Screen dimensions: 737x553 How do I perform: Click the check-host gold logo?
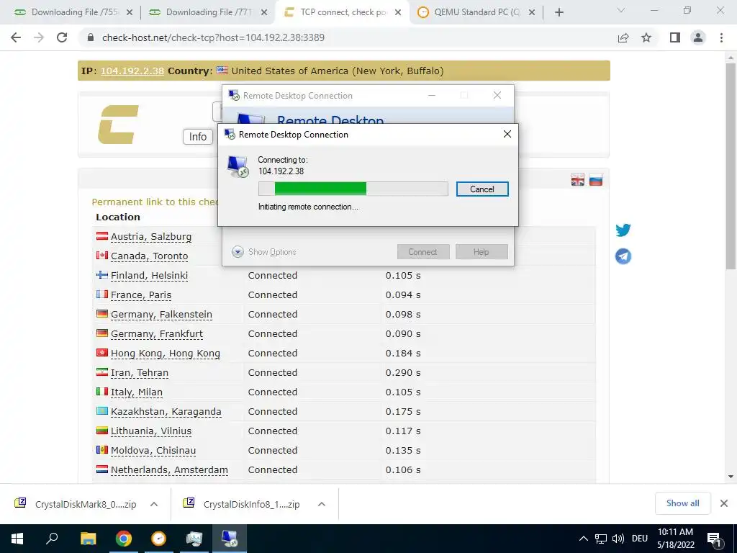pyautogui.click(x=118, y=124)
